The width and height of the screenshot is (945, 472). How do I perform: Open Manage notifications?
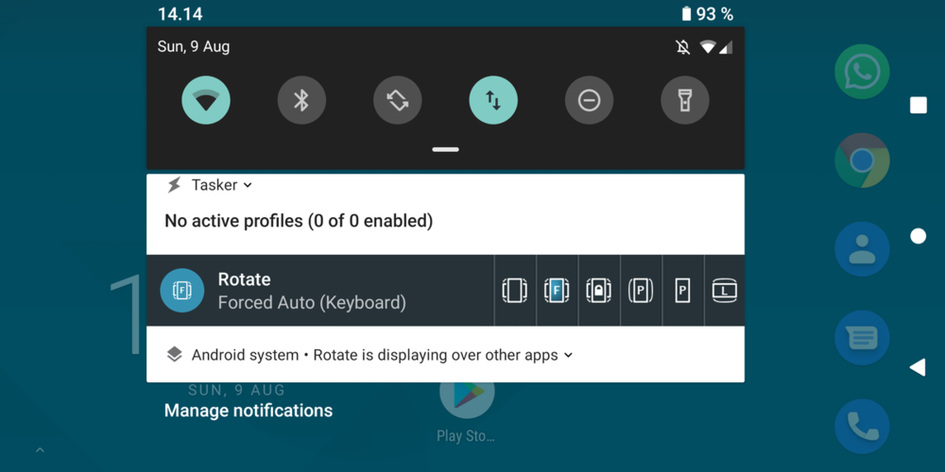pos(249,411)
